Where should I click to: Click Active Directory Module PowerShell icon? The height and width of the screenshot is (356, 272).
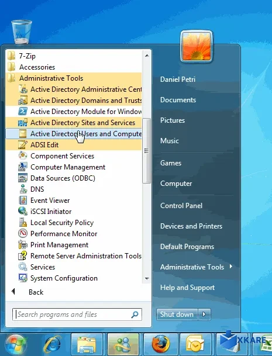tap(23, 112)
